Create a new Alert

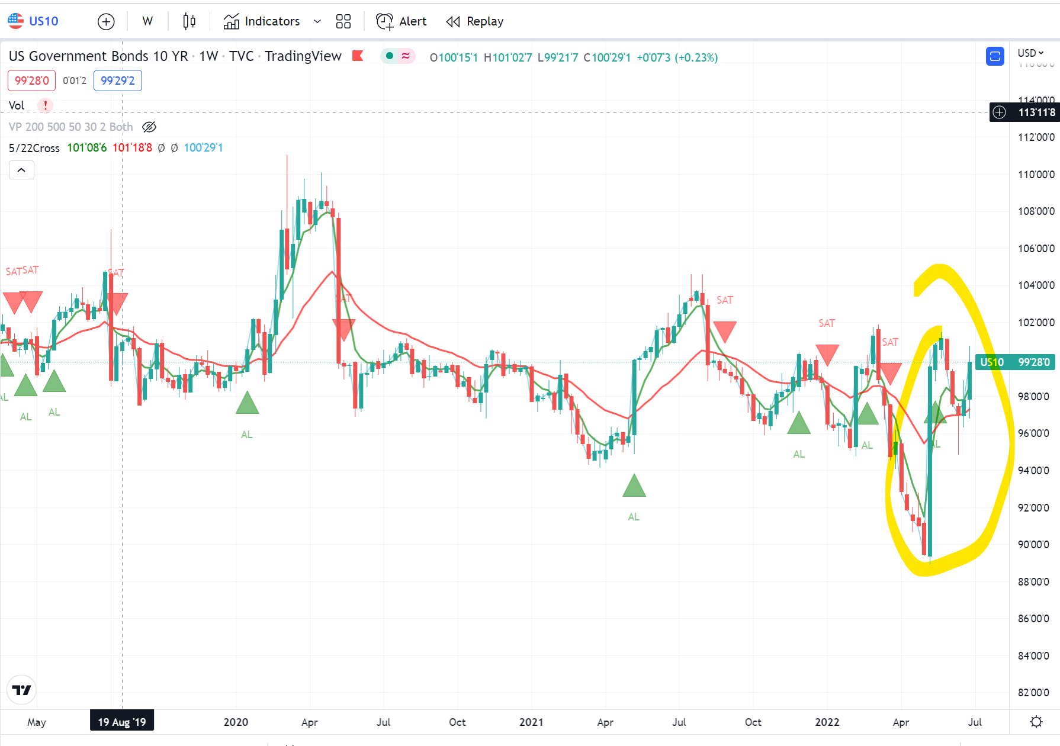coord(401,22)
